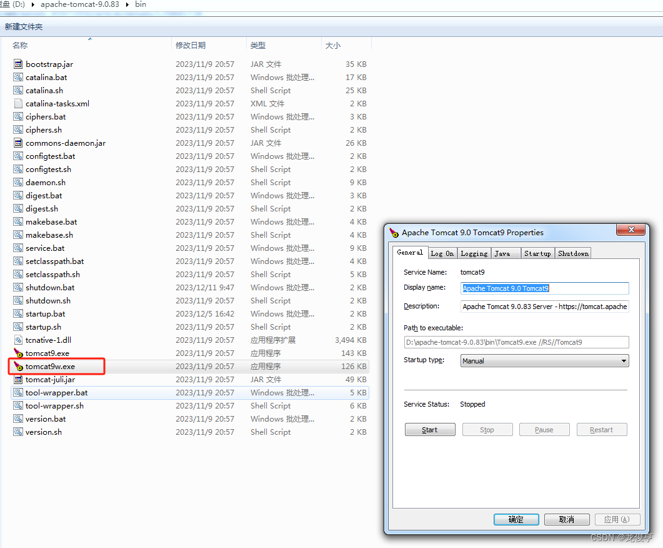
Task: Click the shutdown.bat file icon
Action: 17,287
